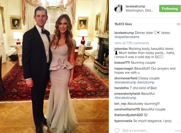Click the Add a comment field
The width and height of the screenshot is (181, 133).
pyautogui.click(x=135, y=131)
